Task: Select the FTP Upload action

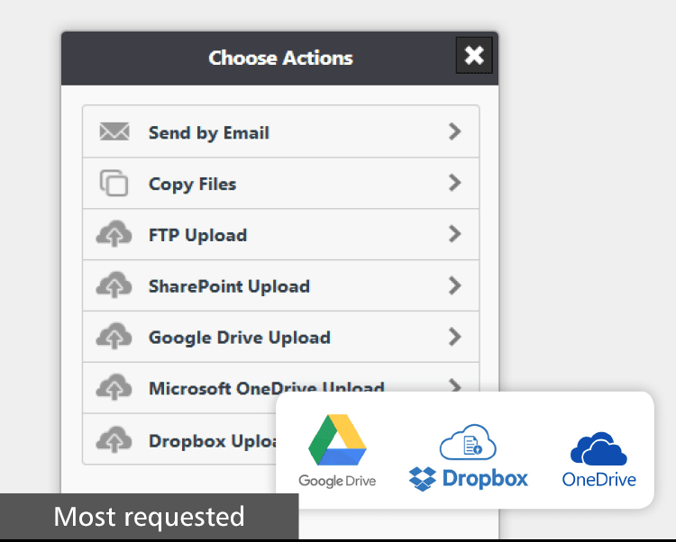Action: click(280, 235)
